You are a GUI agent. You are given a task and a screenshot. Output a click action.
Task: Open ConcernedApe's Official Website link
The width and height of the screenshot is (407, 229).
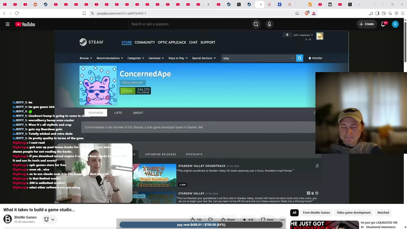[132, 83]
